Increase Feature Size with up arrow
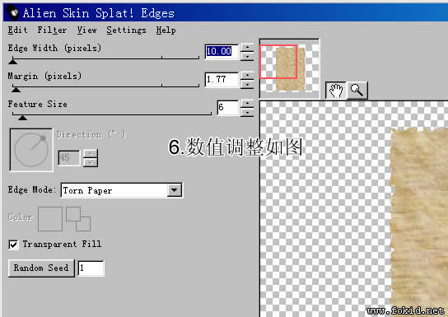The height and width of the screenshot is (317, 448). (247, 103)
